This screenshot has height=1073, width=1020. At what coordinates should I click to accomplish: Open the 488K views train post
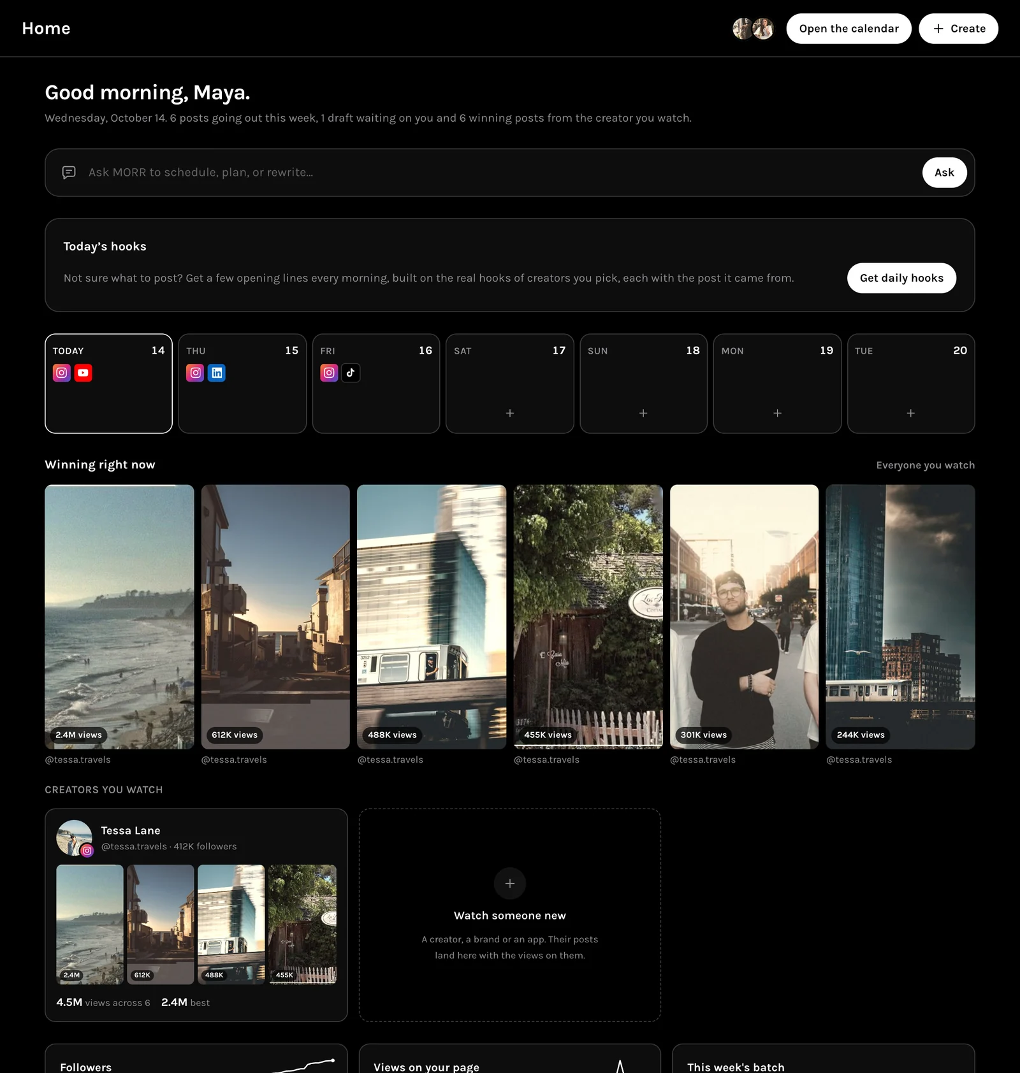pos(432,617)
